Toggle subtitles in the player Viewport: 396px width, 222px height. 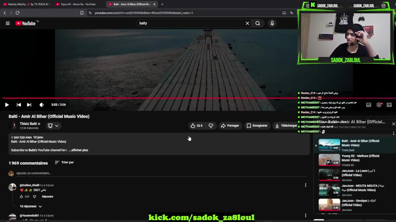(368, 105)
